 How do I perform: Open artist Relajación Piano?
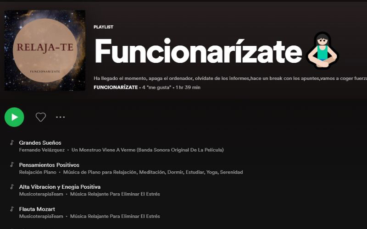tap(38, 172)
